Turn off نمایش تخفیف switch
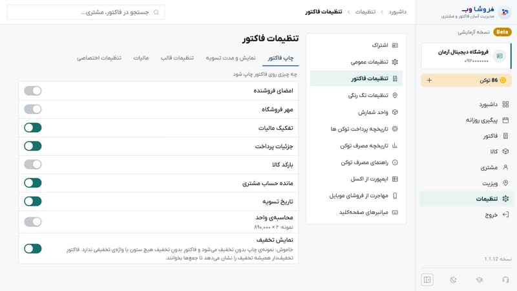 click(x=33, y=248)
